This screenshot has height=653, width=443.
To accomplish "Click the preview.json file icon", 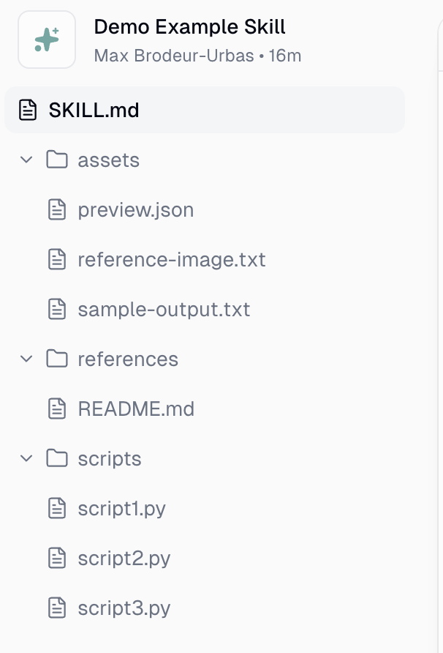I will (57, 209).
